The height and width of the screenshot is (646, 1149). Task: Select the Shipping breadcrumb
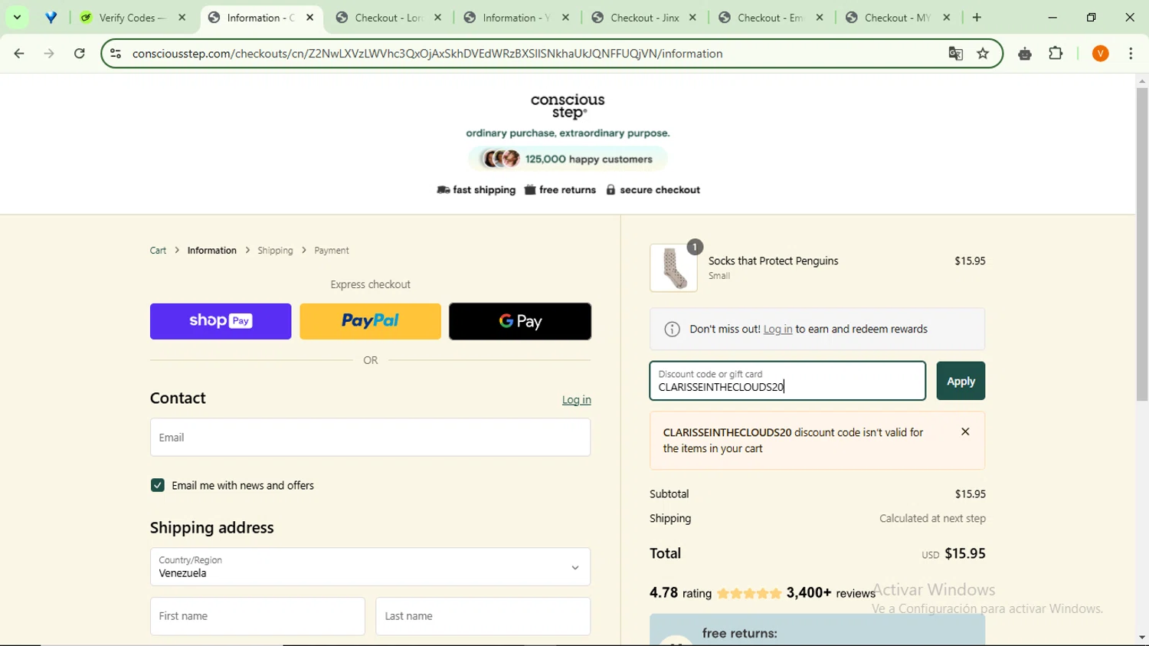click(x=275, y=251)
